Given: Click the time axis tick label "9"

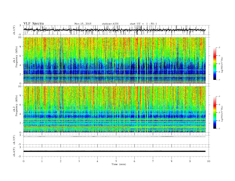Looking at the screenshot, I should (190, 161).
